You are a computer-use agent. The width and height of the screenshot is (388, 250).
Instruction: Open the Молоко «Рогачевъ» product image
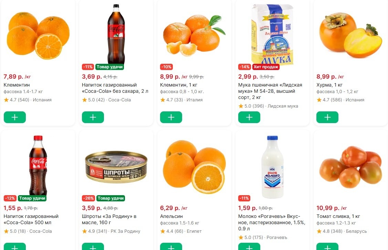click(x=272, y=166)
